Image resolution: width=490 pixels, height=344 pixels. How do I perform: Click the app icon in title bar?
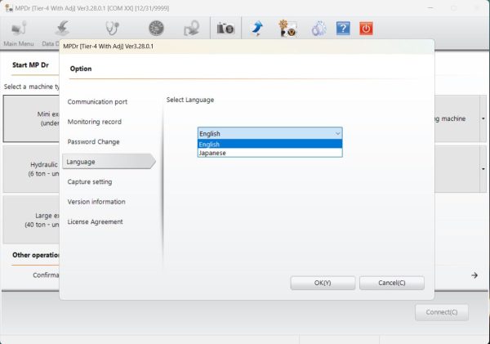pos(9,8)
